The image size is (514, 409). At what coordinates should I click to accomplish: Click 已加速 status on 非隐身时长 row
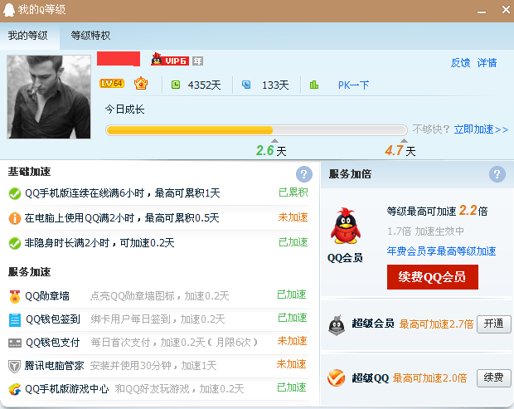click(293, 242)
